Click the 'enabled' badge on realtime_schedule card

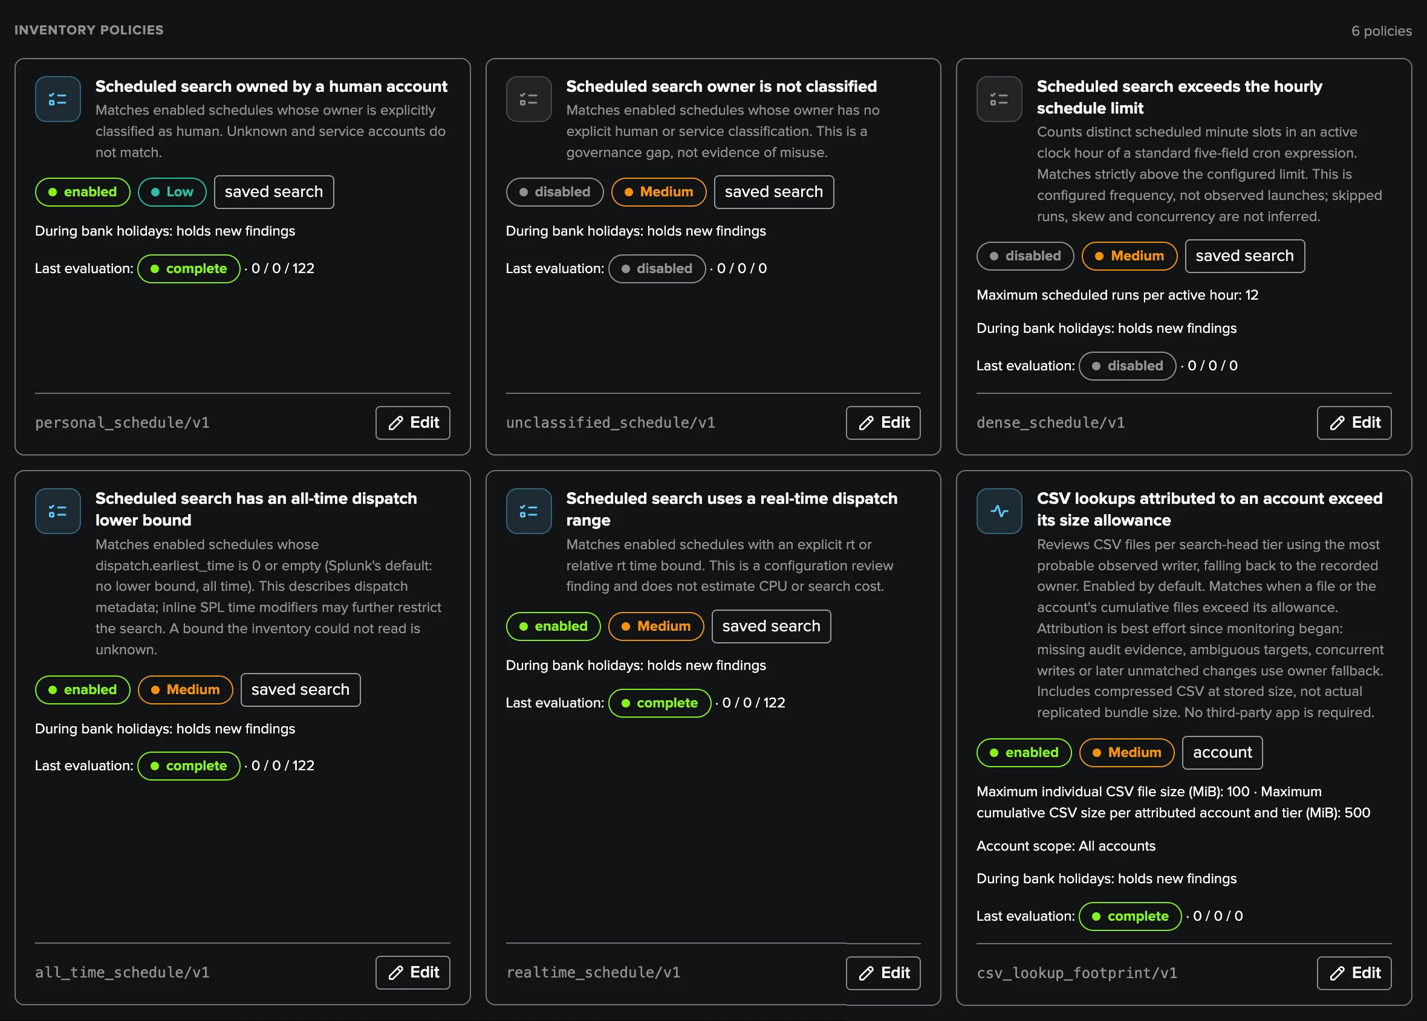(x=553, y=626)
